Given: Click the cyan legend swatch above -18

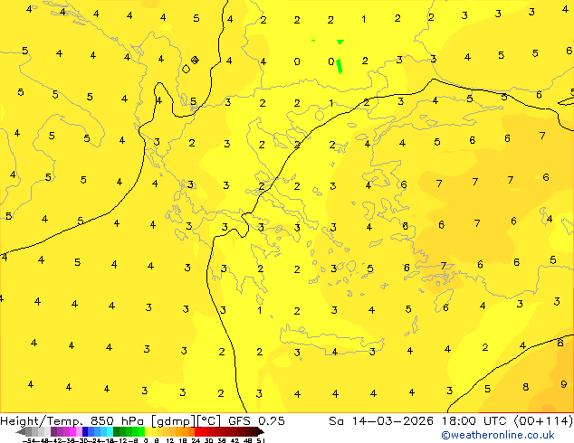Looking at the screenshot, I should coord(110,431).
